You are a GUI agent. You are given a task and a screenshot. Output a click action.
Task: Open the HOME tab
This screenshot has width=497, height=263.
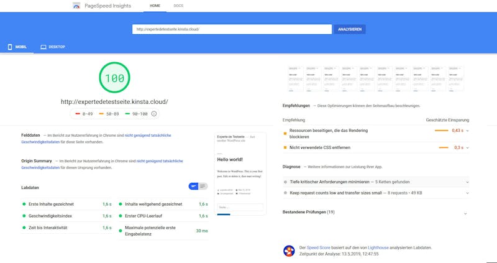click(155, 6)
